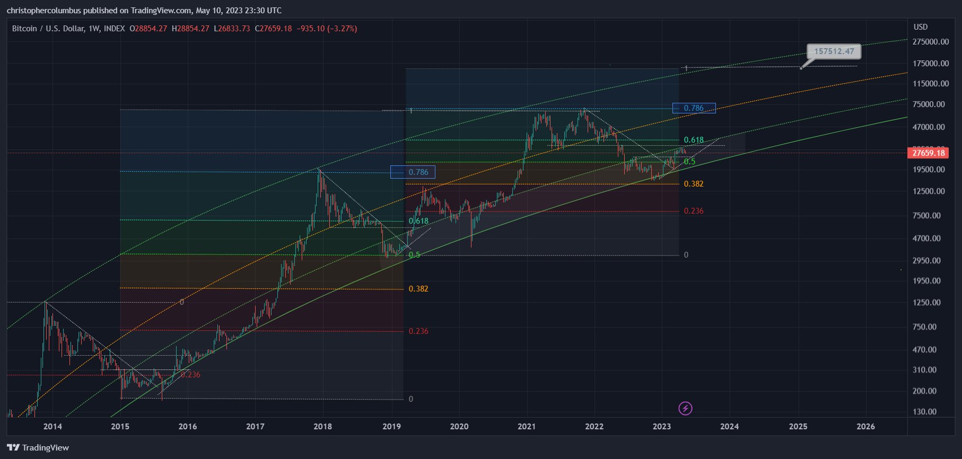Select the orange 0.382 label near 2023
This screenshot has height=459, width=962.
coord(694,184)
